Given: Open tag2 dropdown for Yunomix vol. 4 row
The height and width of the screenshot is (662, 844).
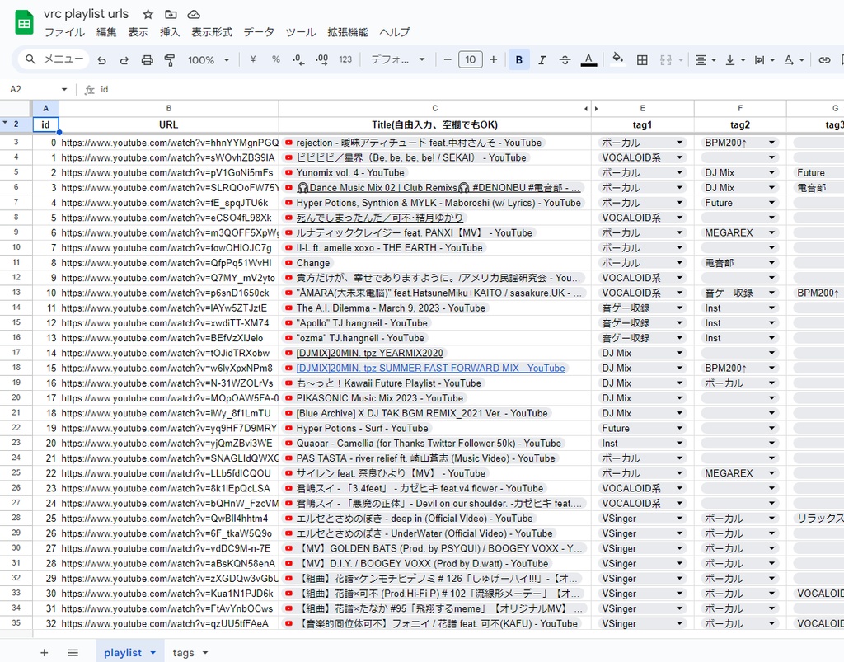Looking at the screenshot, I should tap(771, 173).
